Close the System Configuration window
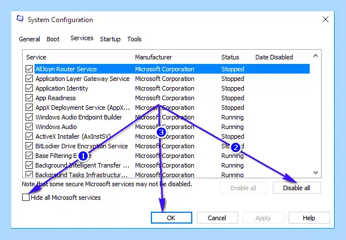Image resolution: width=346 pixels, height=240 pixels. [x=326, y=19]
